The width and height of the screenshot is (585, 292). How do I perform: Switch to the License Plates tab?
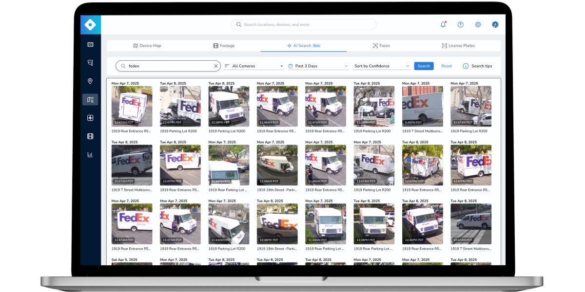click(x=458, y=46)
